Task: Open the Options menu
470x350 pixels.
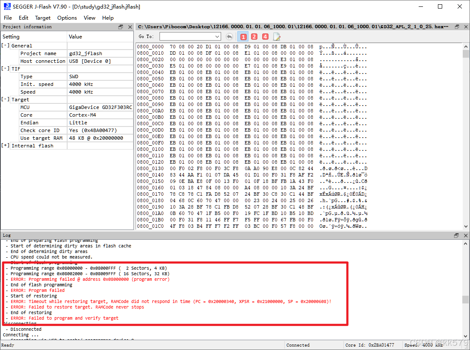Action: click(67, 18)
